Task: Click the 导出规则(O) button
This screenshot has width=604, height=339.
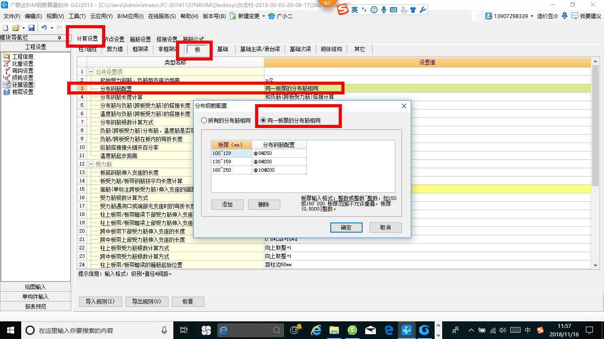Action: pyautogui.click(x=147, y=301)
